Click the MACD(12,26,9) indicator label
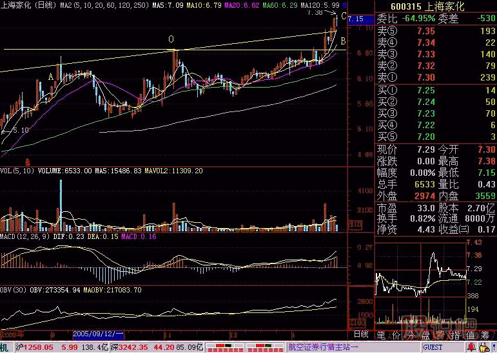 (24, 237)
